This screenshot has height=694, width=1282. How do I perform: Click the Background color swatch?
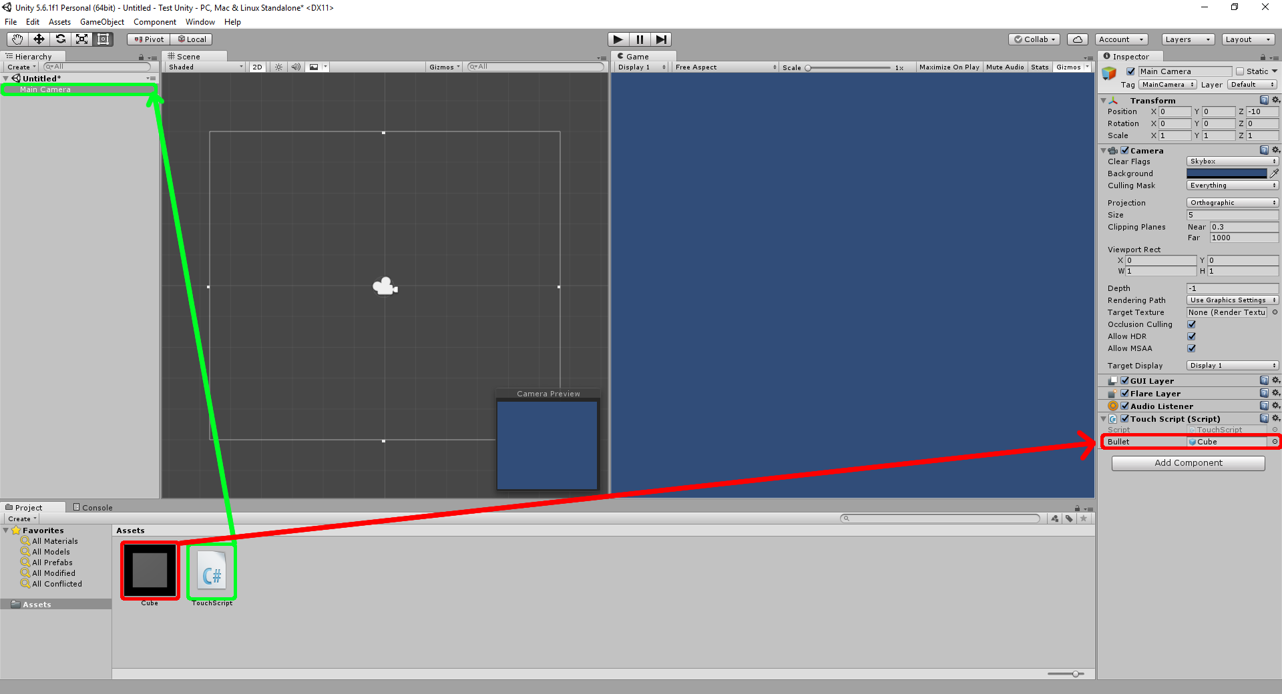pyautogui.click(x=1226, y=173)
